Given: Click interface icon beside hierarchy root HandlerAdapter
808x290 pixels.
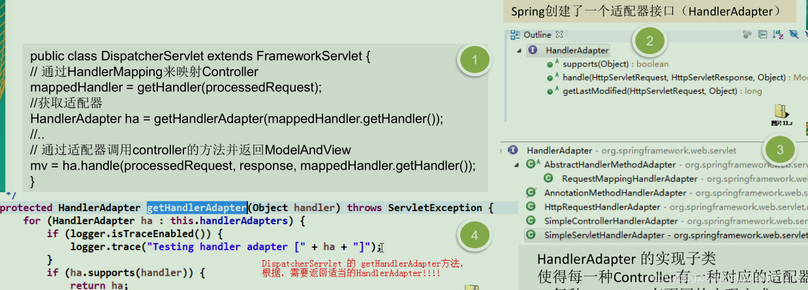Looking at the screenshot, I should click(x=513, y=151).
